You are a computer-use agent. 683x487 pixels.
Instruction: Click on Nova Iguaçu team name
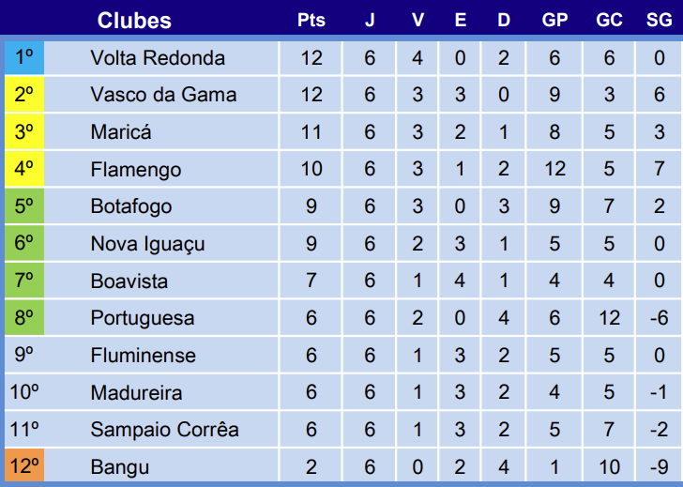click(x=147, y=244)
